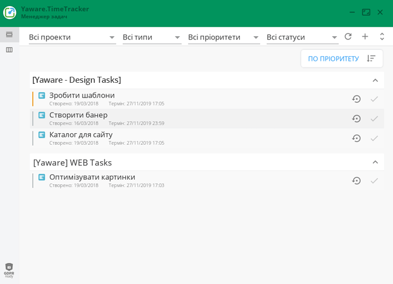The width and height of the screenshot is (393, 284).
Task: Open the Всі статуси dropdown
Action: pos(302,37)
